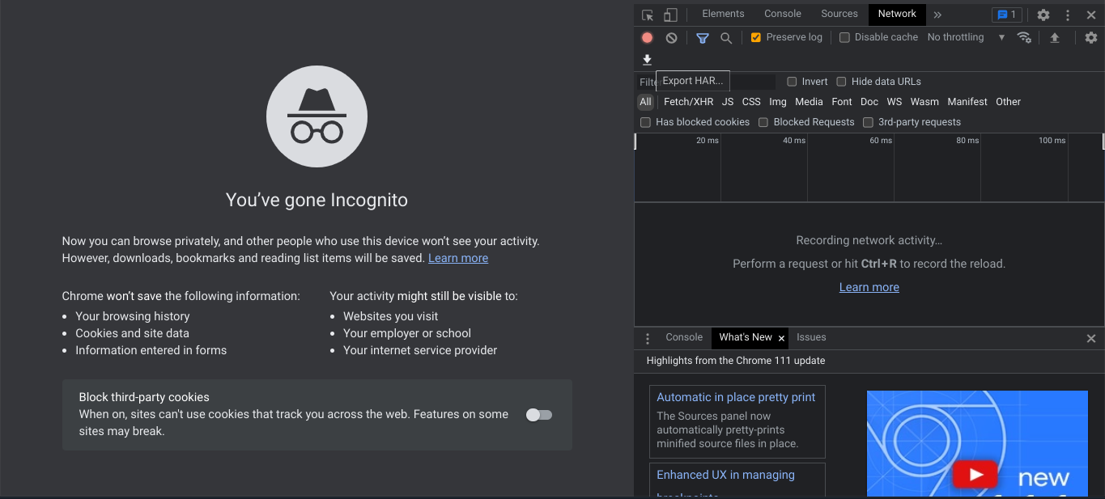Toggle the device toolbar icon
Screen dimensions: 1105x499
click(x=670, y=15)
